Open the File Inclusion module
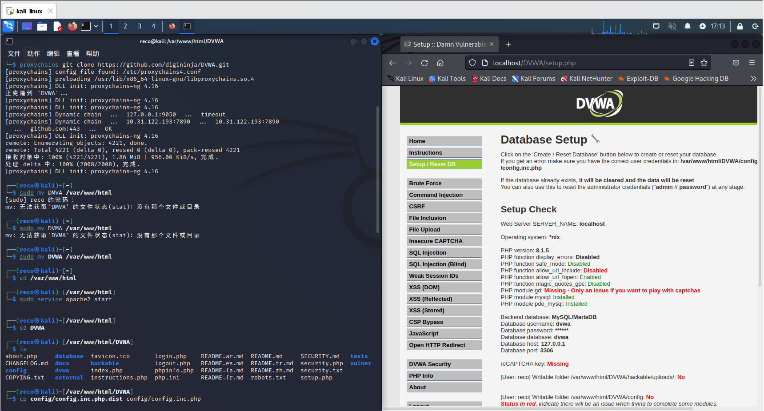The image size is (764, 411). [x=444, y=218]
